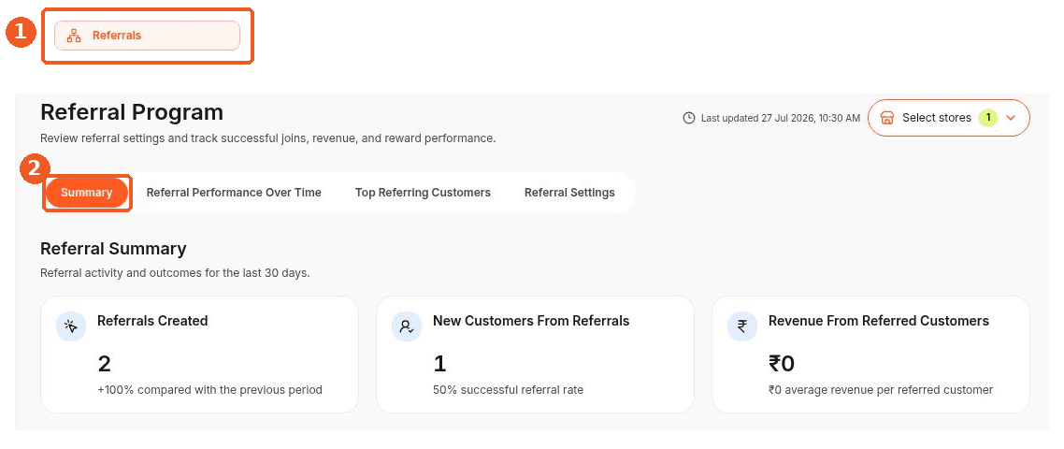Open the Referrals sidebar item

coord(147,36)
